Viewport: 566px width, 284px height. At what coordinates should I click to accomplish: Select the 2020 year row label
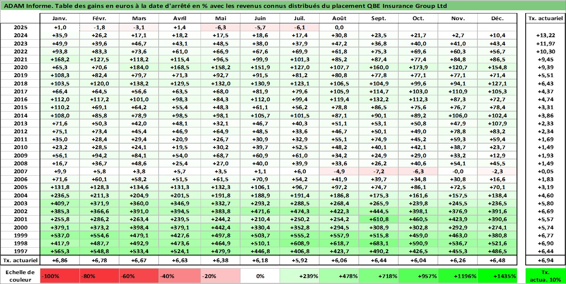[20, 68]
